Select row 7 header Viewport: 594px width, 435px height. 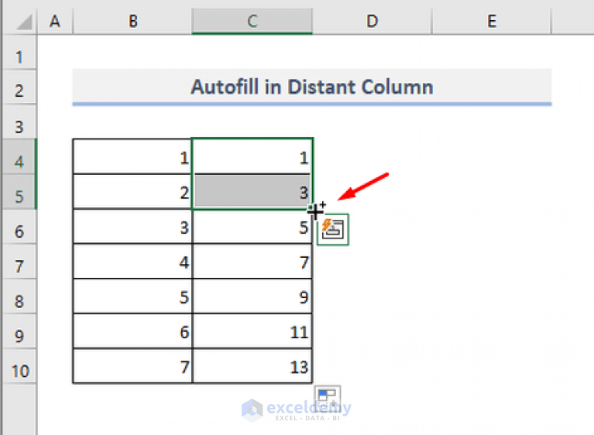pos(19,261)
